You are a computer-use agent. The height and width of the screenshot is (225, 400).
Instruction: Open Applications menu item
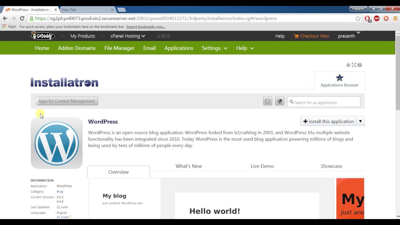point(179,48)
